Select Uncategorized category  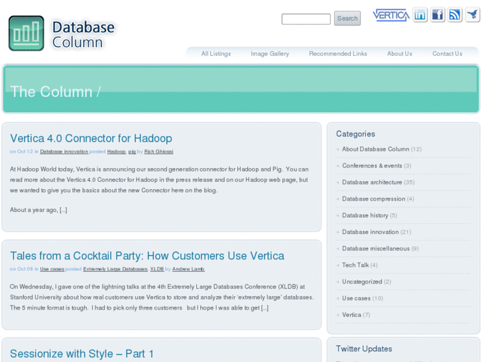pyautogui.click(x=362, y=282)
